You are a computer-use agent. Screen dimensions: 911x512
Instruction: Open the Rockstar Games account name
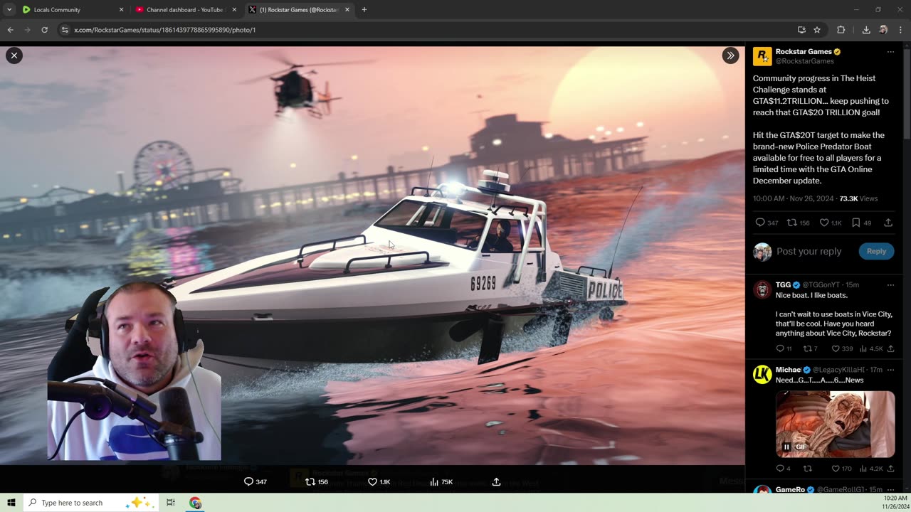pos(804,52)
